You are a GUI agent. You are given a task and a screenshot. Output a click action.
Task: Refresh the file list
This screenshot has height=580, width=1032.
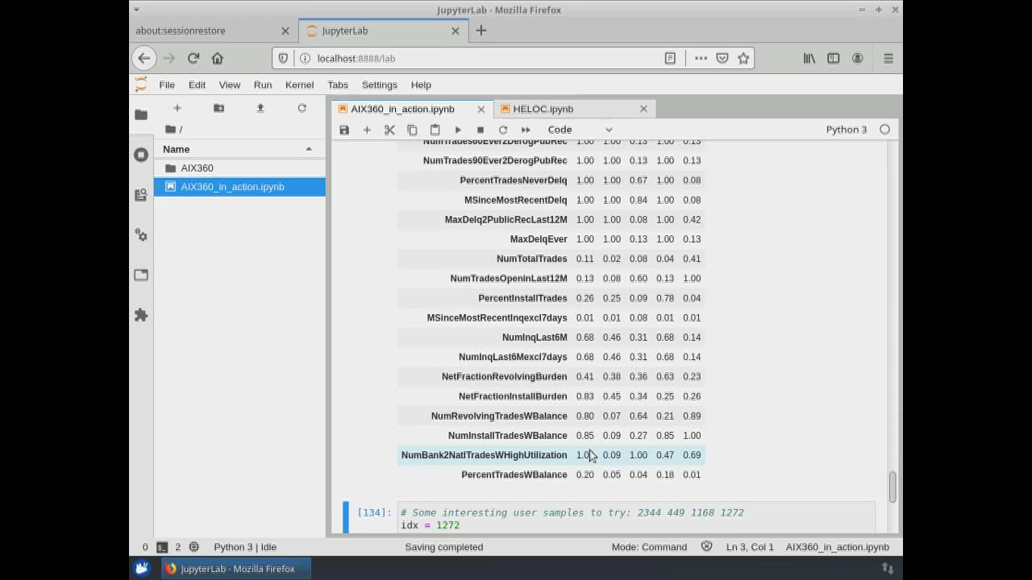point(302,108)
